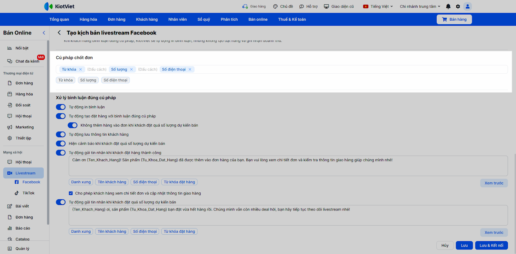The height and width of the screenshot is (254, 516).
Task: Uncheck Cho phép khách hàng xem chi tiết đơn
Action: point(71,193)
